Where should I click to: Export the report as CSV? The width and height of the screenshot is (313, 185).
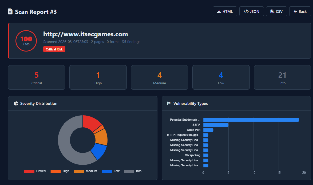coord(276,11)
